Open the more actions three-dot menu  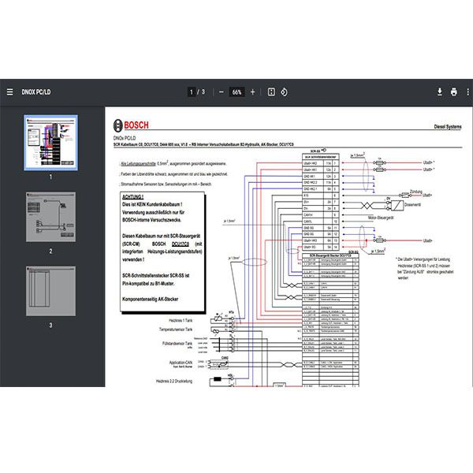click(x=468, y=92)
